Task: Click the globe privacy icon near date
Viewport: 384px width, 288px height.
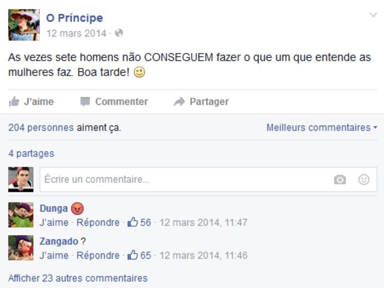Action: point(119,33)
